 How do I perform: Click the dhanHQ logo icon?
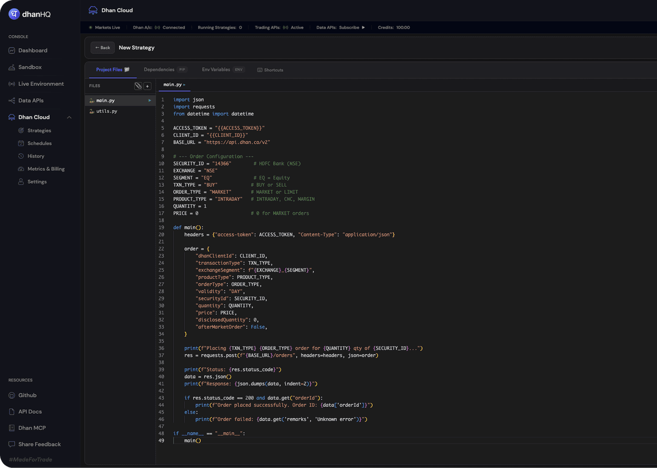tap(14, 14)
